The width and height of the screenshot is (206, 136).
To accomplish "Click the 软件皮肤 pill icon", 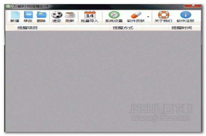I will (x=136, y=15).
